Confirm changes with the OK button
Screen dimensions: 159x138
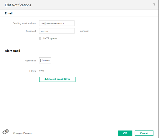125,133
